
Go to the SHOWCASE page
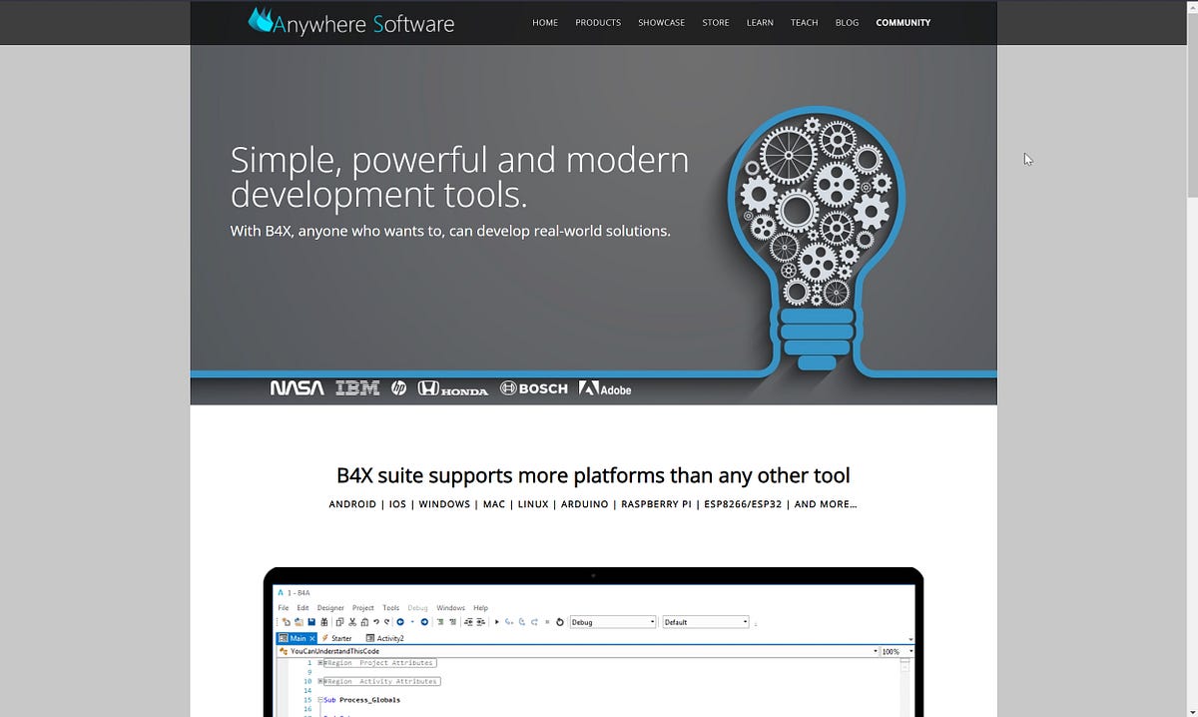(662, 22)
